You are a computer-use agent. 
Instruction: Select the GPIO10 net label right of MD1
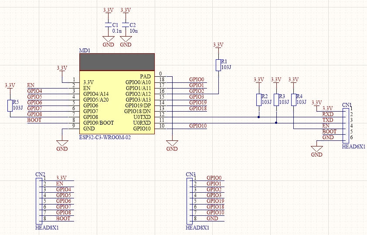tap(198, 126)
